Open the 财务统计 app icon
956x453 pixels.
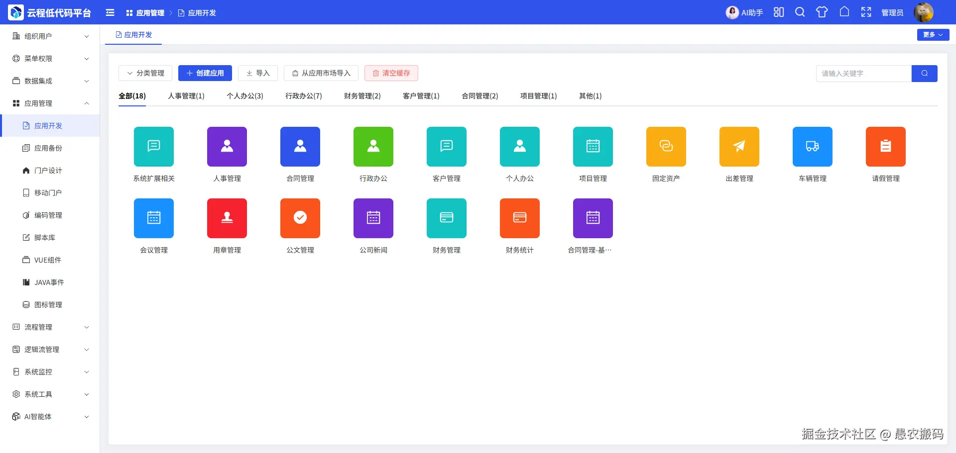pyautogui.click(x=520, y=218)
